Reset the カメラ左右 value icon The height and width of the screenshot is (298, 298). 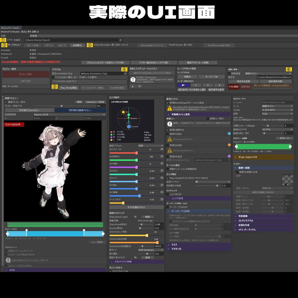(162, 171)
